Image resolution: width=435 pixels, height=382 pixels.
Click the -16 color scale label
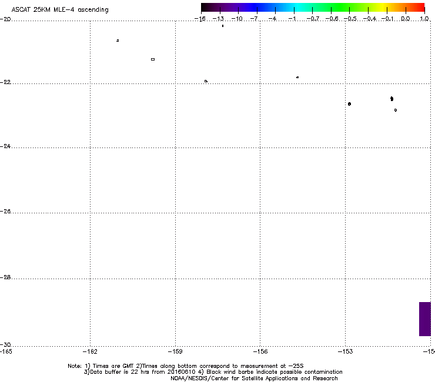click(x=200, y=19)
